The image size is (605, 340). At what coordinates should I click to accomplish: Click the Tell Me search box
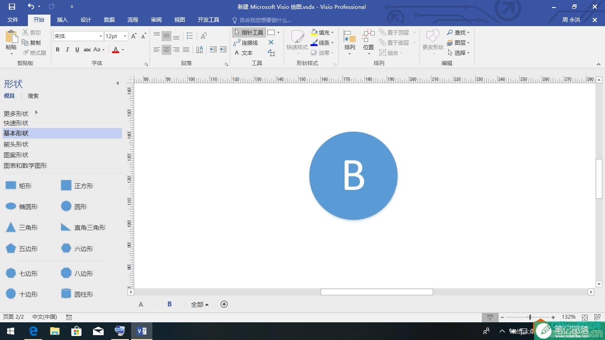click(x=262, y=20)
